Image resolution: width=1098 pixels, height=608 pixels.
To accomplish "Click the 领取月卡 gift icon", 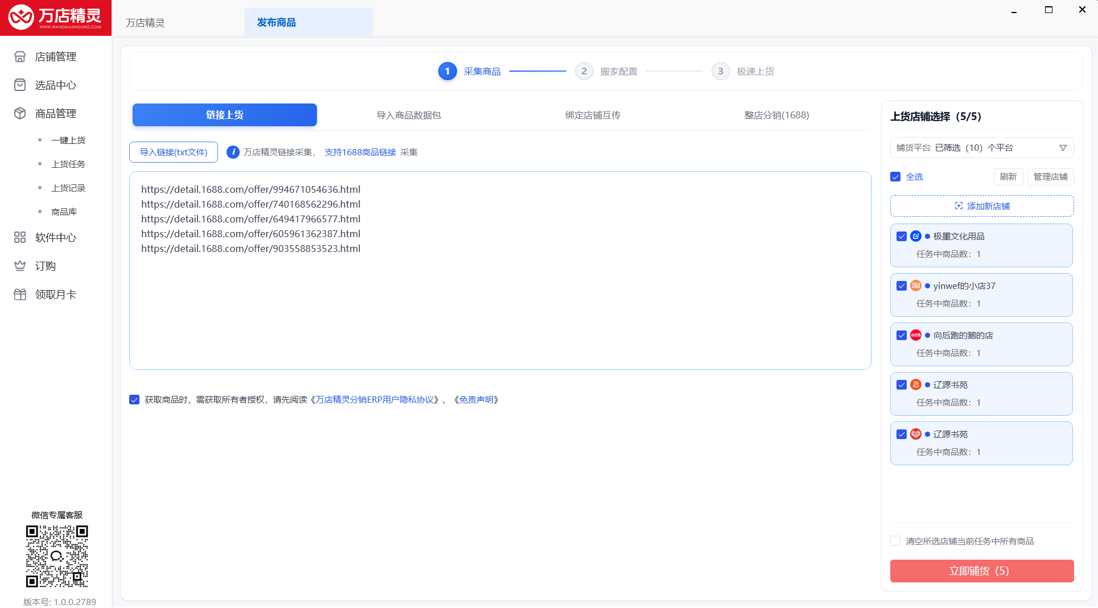I will click(x=20, y=295).
